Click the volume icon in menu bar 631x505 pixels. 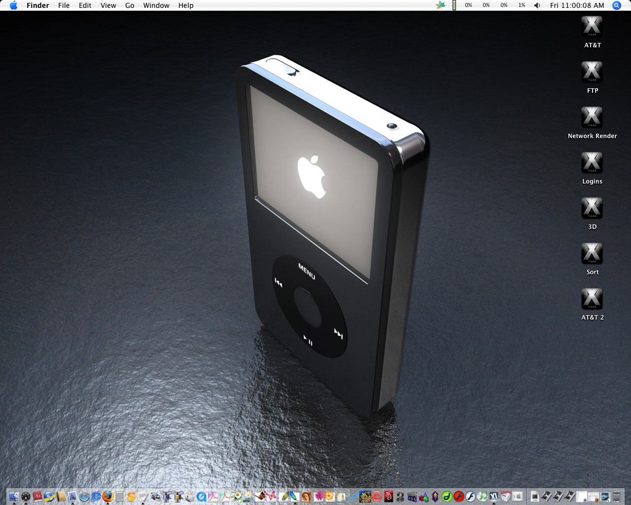[537, 5]
